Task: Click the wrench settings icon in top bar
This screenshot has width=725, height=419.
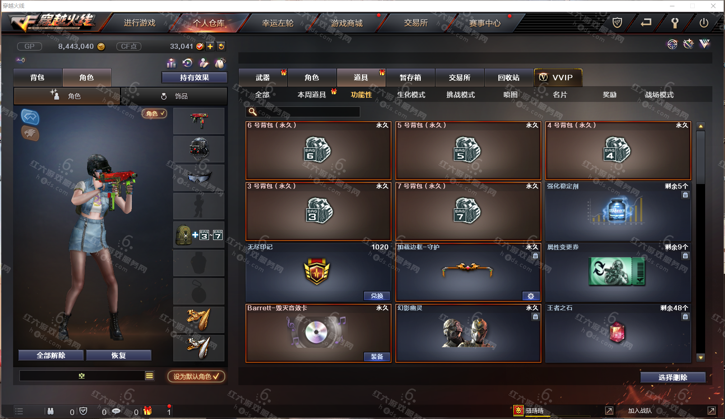Action: [x=675, y=23]
